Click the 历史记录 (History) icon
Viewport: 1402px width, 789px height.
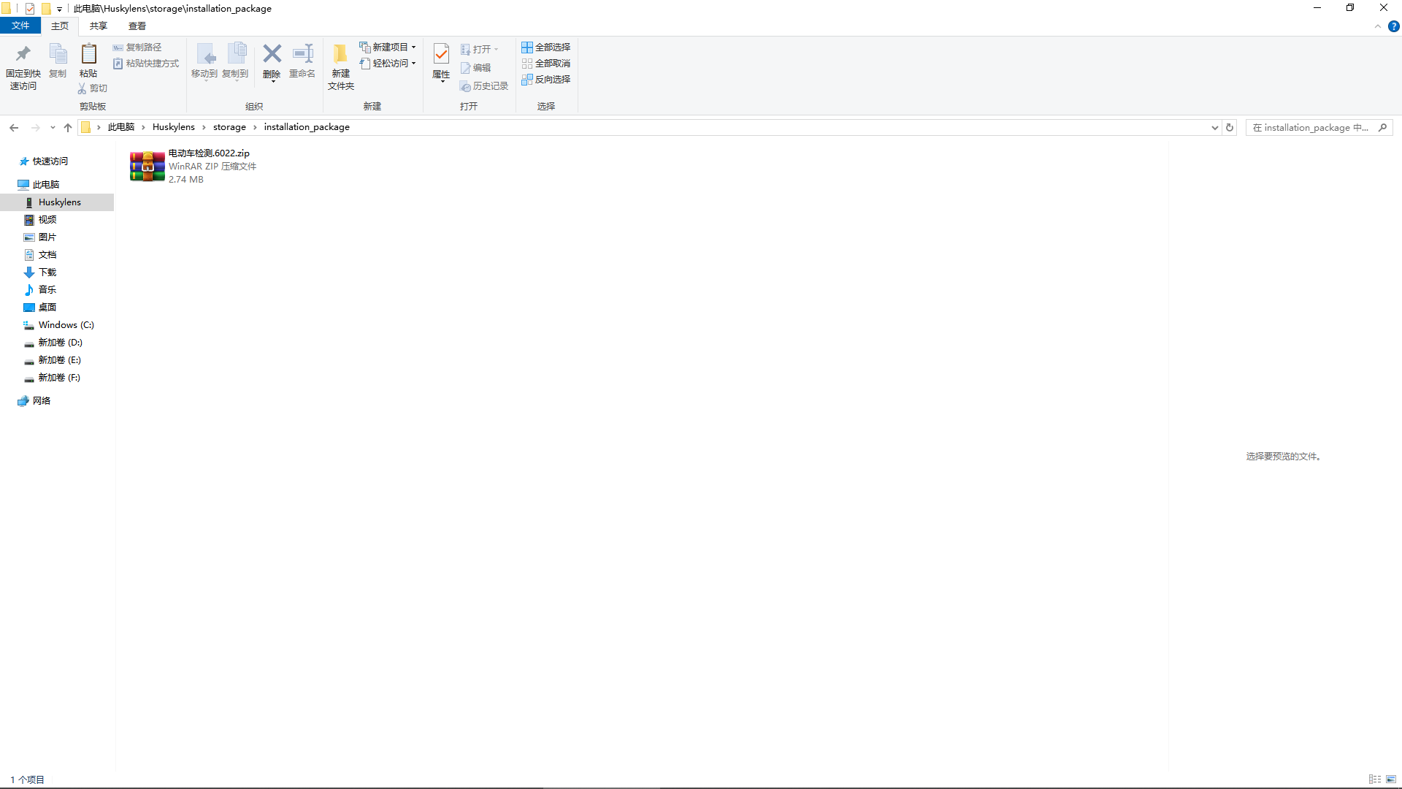pos(484,85)
